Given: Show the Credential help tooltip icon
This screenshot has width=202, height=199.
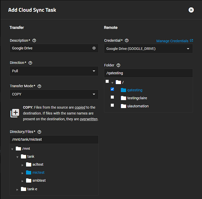Looking at the screenshot, I should coord(127,40).
